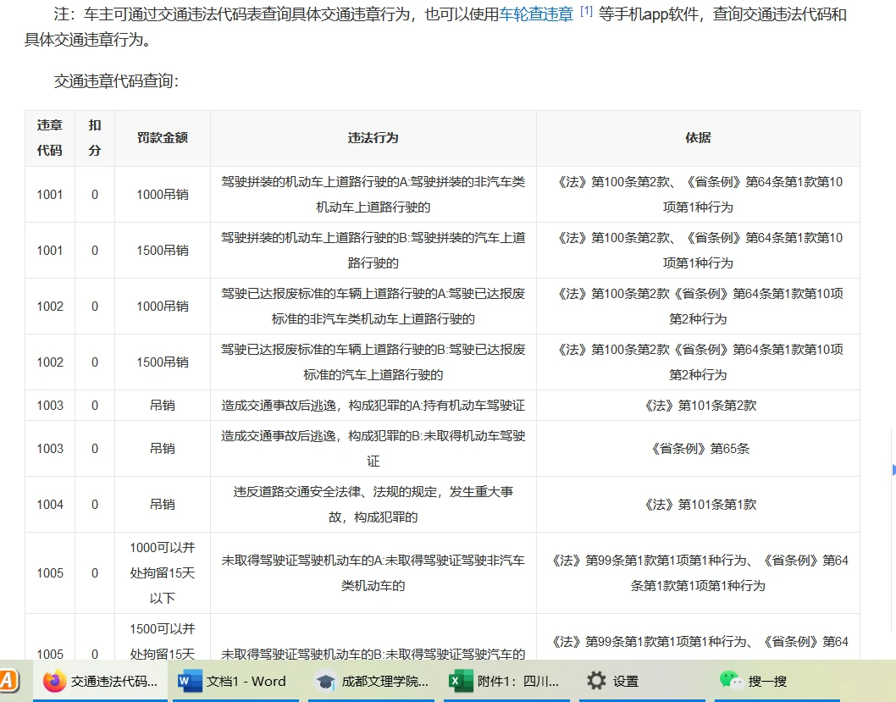Screen dimensions: 896x702
Task: Select the 依据 column header
Action: [x=697, y=138]
